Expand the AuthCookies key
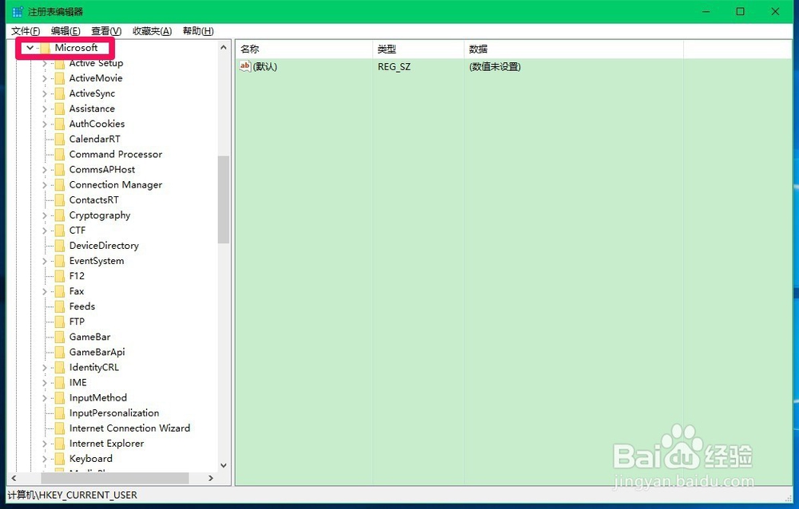This screenshot has height=509, width=799. [x=44, y=124]
